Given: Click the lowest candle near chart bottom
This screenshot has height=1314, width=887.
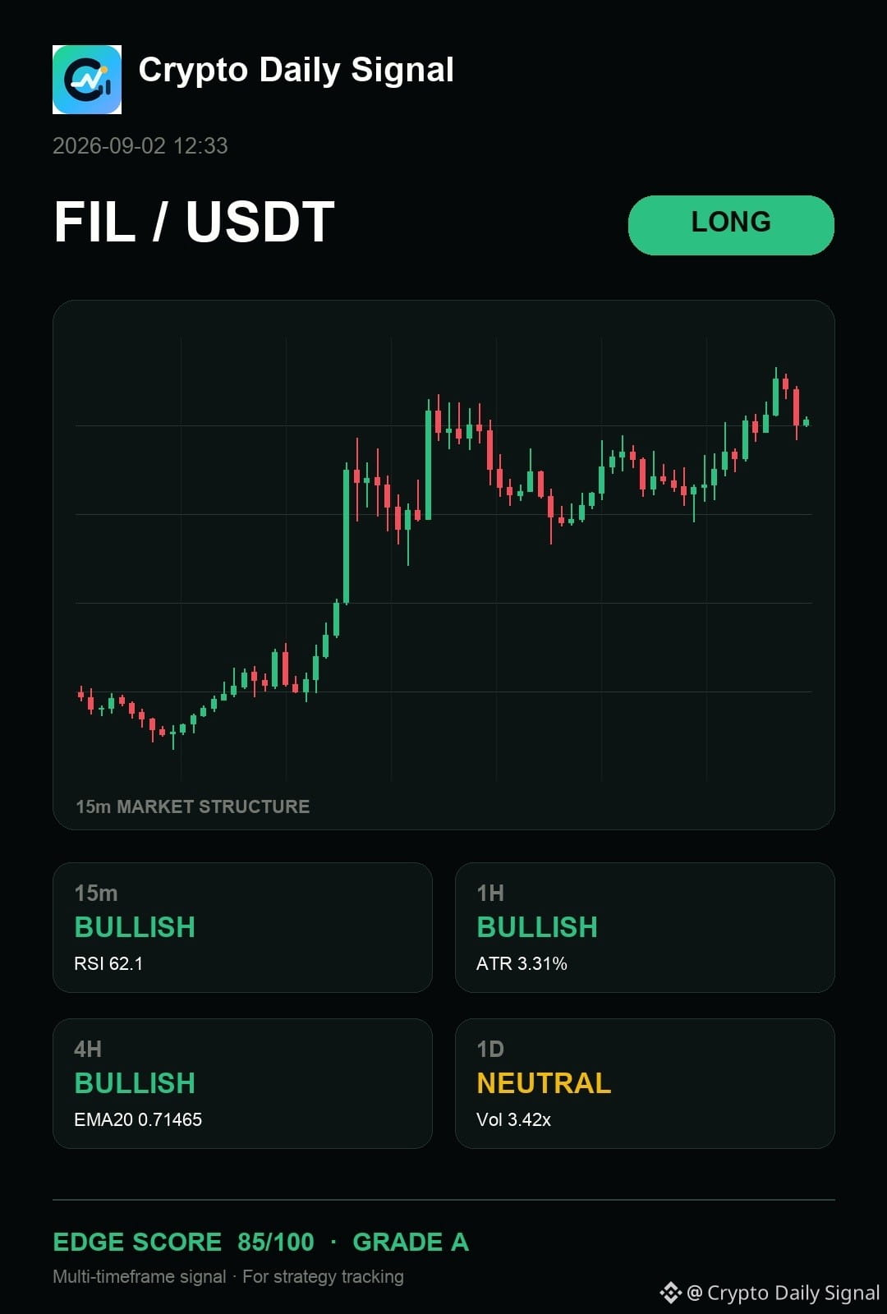Looking at the screenshot, I should coord(172,737).
